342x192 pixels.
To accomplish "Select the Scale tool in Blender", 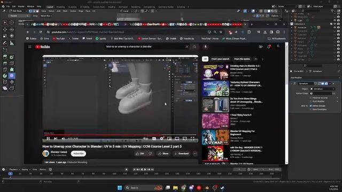I will click(5, 36).
